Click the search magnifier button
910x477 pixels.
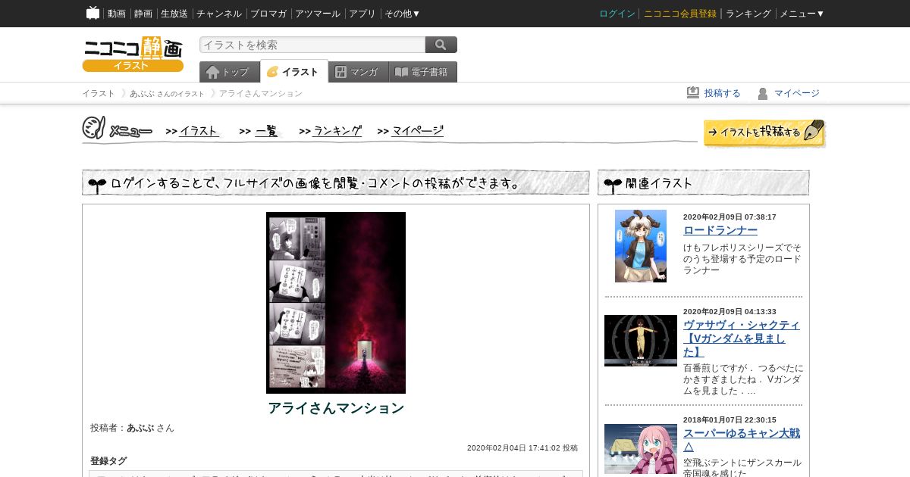pyautogui.click(x=441, y=45)
